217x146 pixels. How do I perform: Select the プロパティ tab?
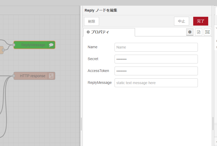coord(109,32)
